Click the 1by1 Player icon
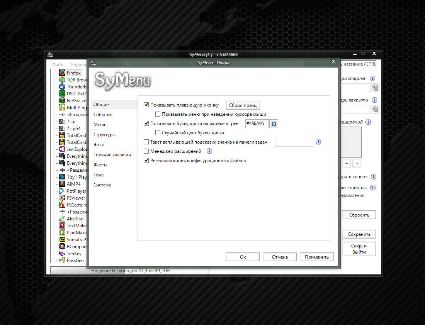 point(62,177)
